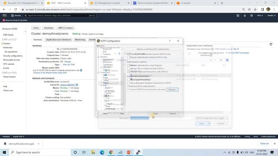Screen dimensions: 278x156
Task: Open Chrome three-dot menu
Action: 274,10
